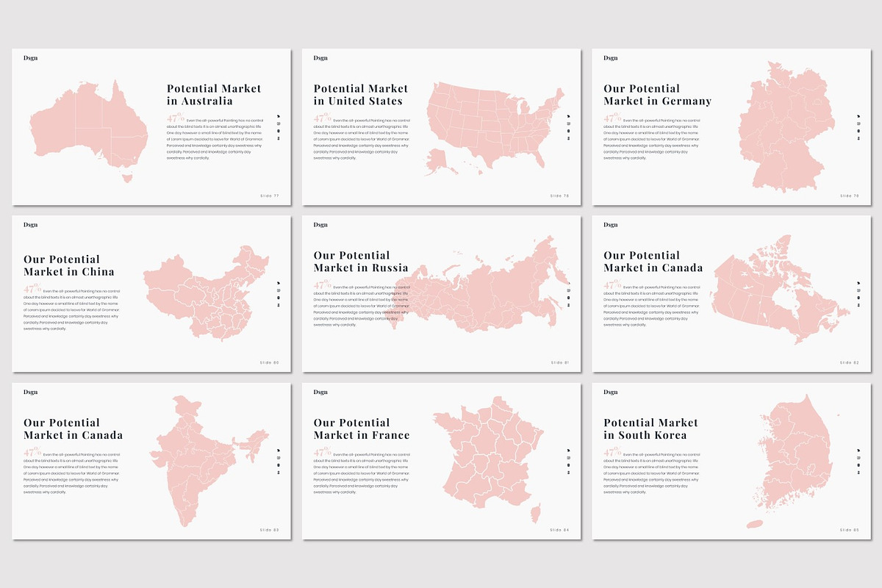This screenshot has height=588, width=882.
Task: Click the bird icon on the Australia slide
Action: 278,115
